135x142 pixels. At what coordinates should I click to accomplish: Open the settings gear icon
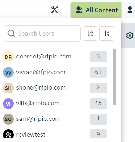(130, 35)
